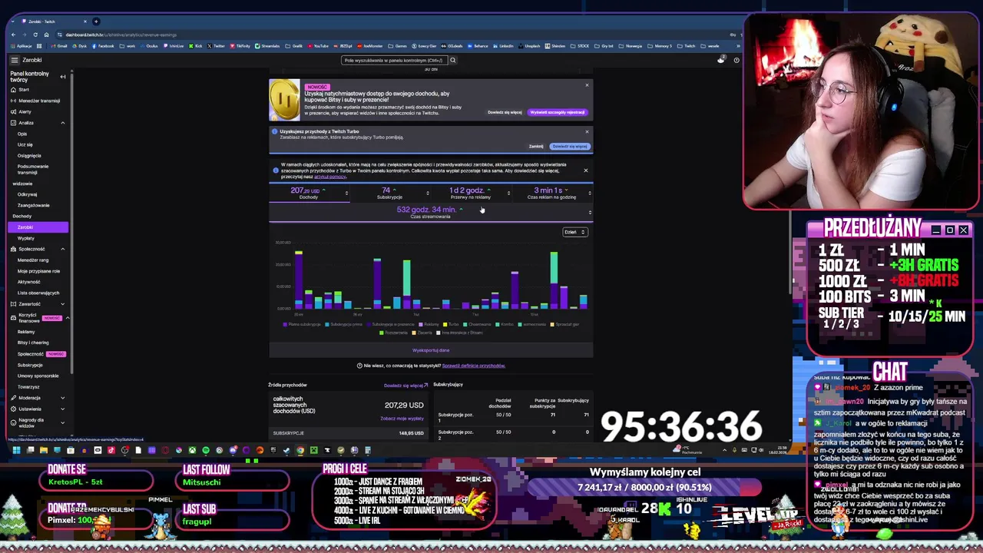
Task: Open the Dzień chart interval dropdown
Action: (575, 232)
